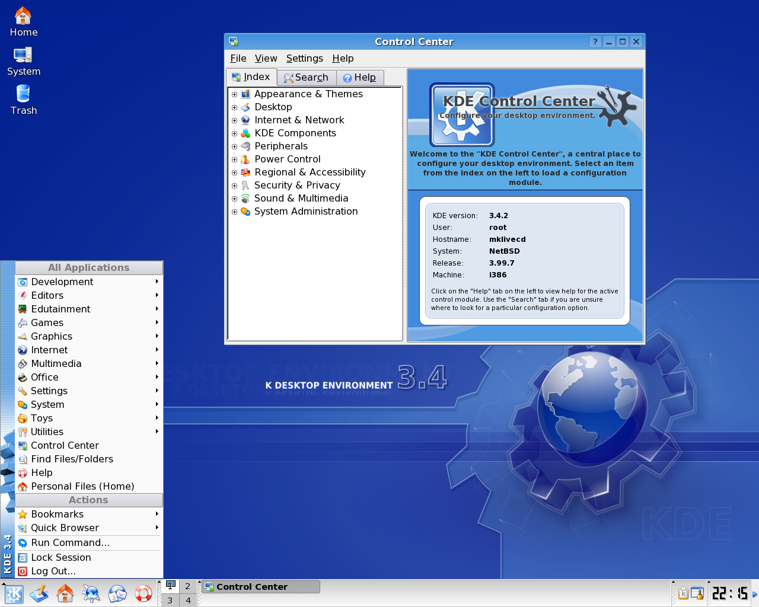The image size is (759, 607).
Task: Open the Development submenu in K Menu
Action: click(x=89, y=282)
